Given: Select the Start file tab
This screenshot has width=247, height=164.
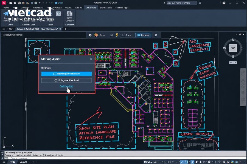Looking at the screenshot, I should 11,29.
